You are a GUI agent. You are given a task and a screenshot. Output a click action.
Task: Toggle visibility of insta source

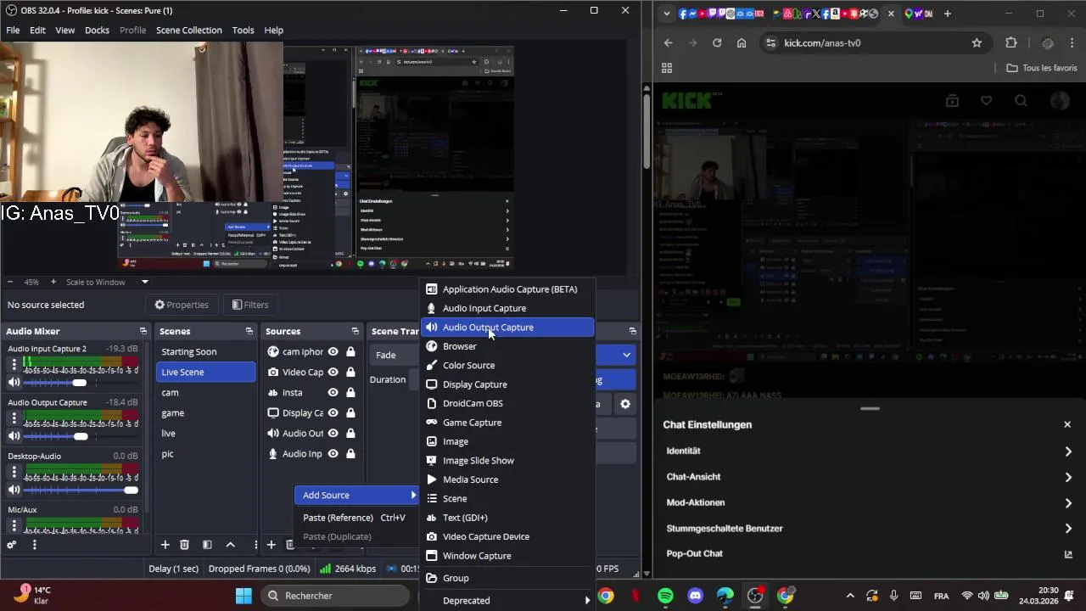coord(333,392)
